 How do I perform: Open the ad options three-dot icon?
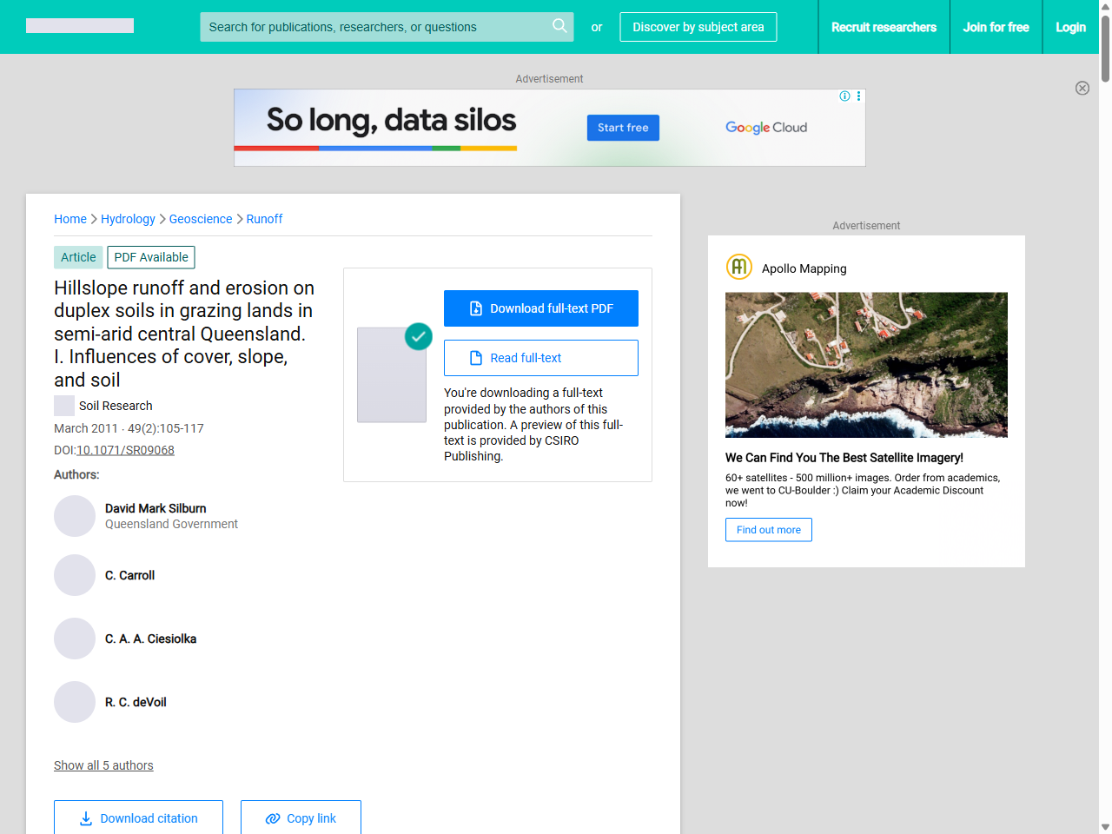point(858,96)
